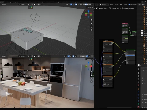Viewport: 147px width, 110px height.
Task: Open the Add menu in the node editor
Action: pyautogui.click(x=121, y=5)
